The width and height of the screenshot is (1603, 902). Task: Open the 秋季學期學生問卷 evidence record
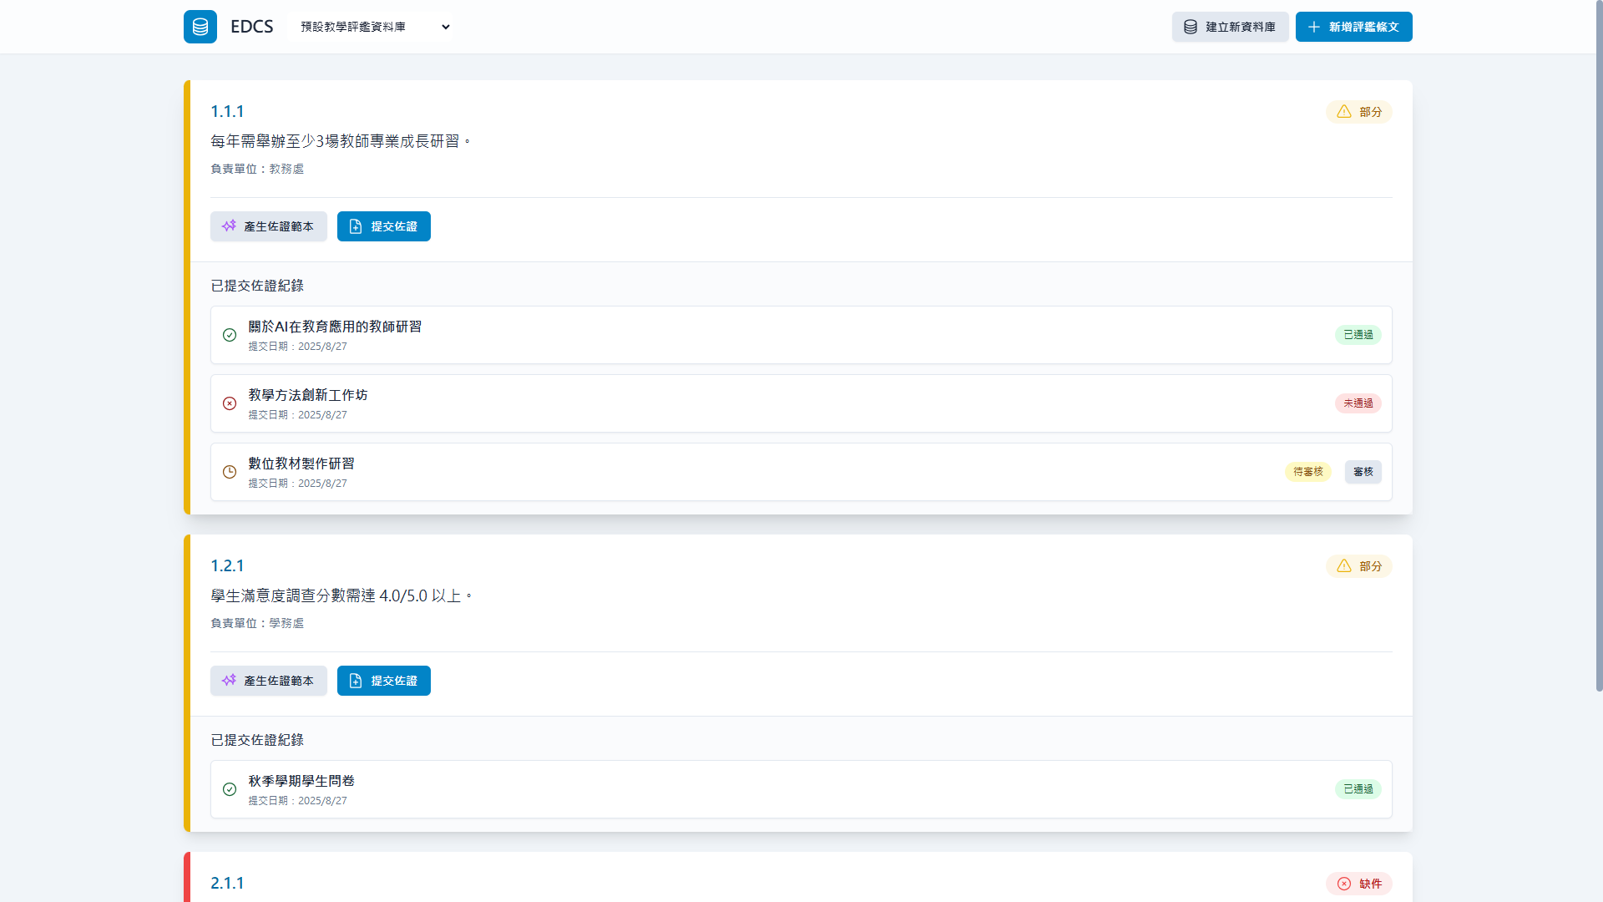(301, 781)
